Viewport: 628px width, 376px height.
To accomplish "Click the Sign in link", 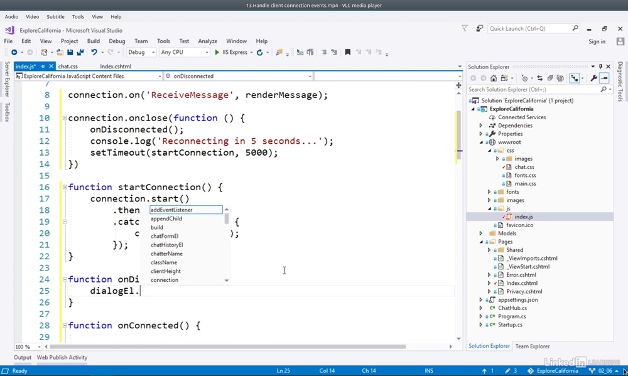I will click(x=597, y=41).
